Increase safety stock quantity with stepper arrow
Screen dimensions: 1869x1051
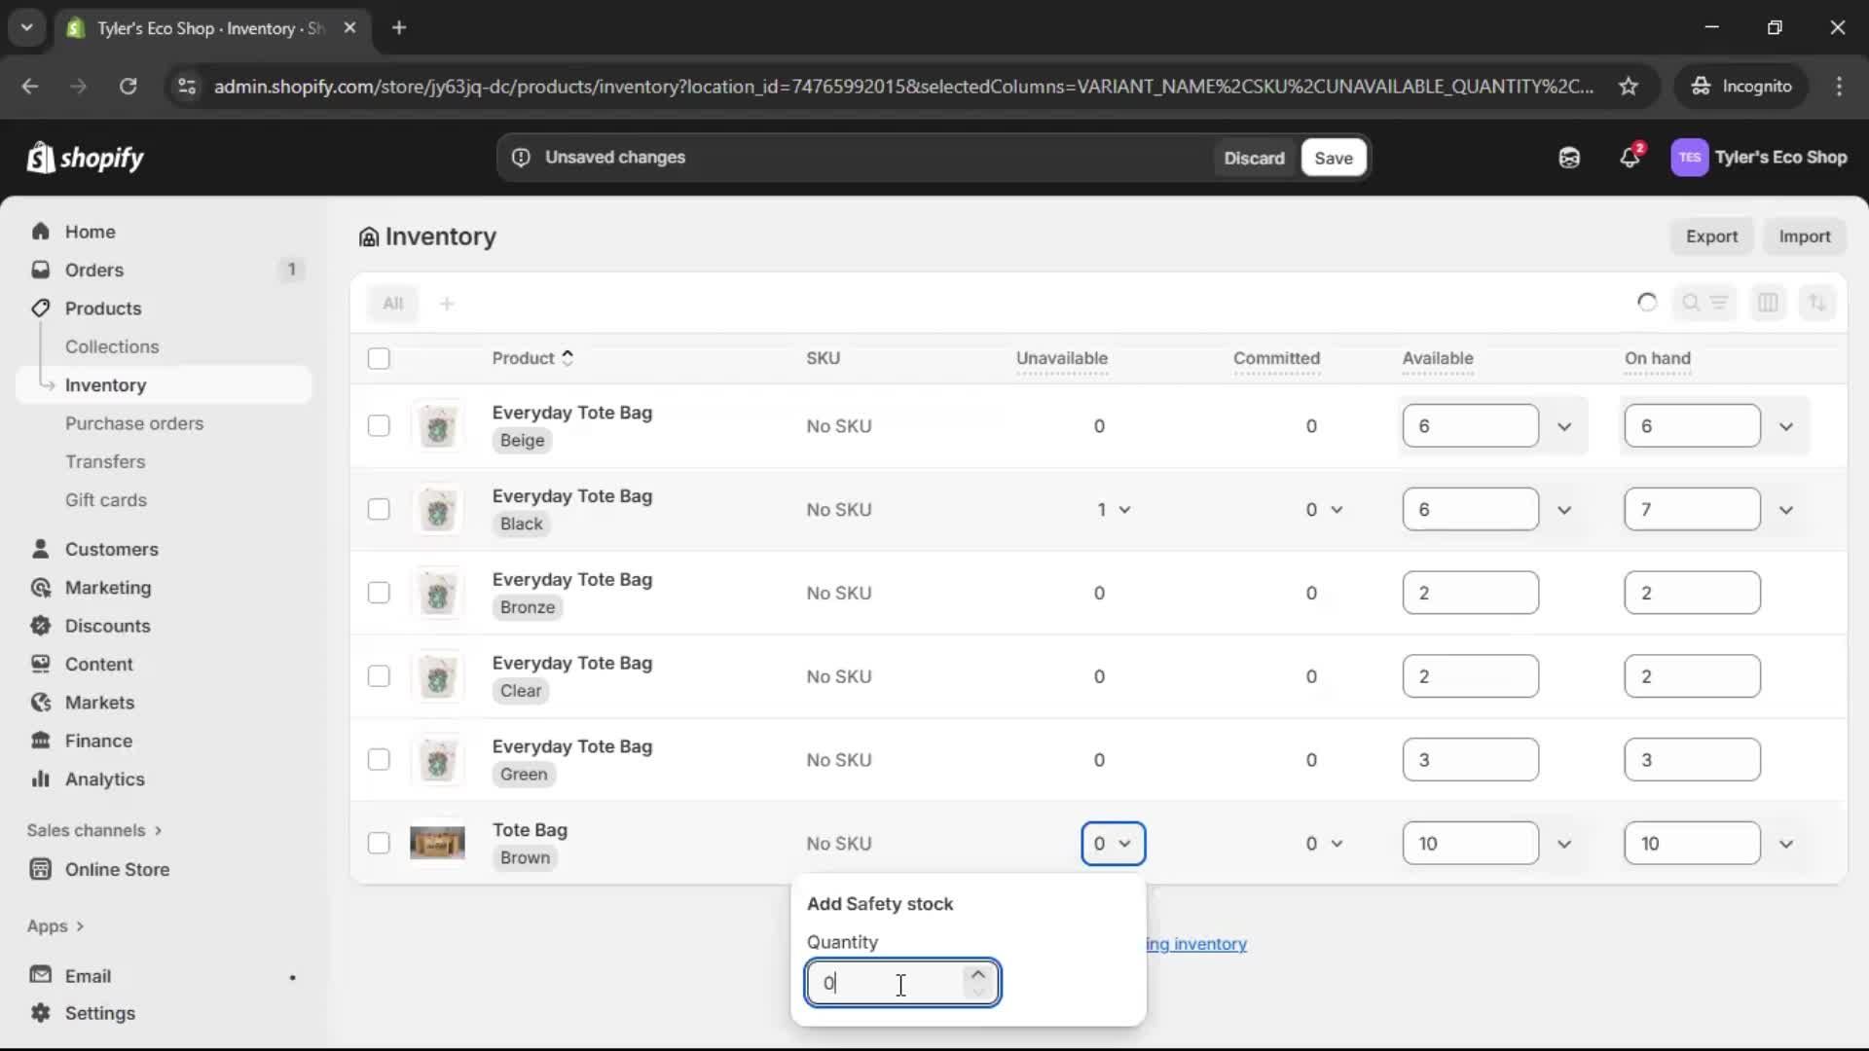(978, 972)
